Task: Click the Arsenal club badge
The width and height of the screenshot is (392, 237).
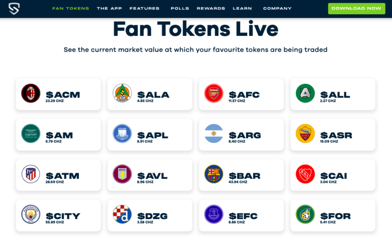Action: click(214, 93)
